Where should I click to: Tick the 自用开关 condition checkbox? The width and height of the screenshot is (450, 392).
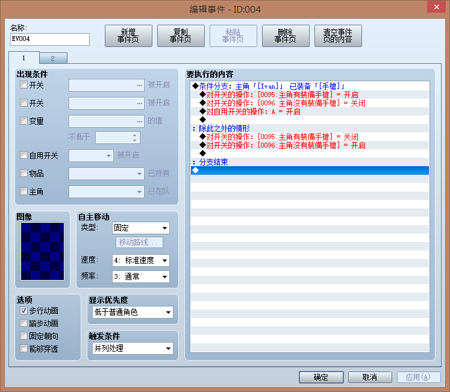[x=23, y=155]
